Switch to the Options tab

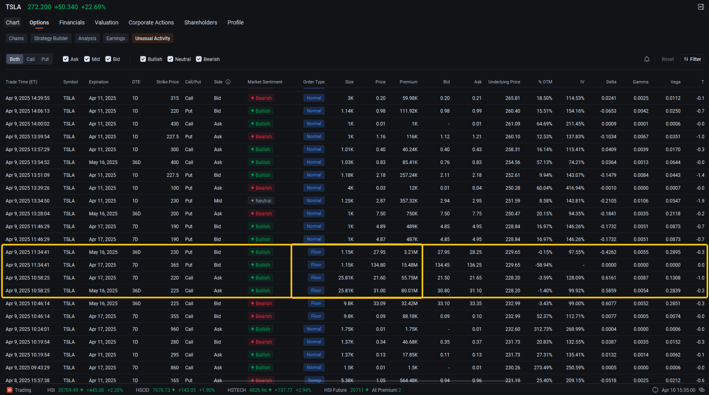[x=39, y=23]
